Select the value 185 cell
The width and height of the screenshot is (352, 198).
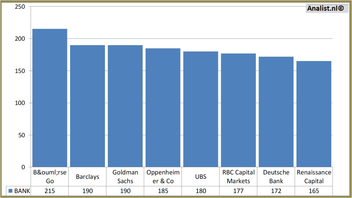[x=163, y=191]
